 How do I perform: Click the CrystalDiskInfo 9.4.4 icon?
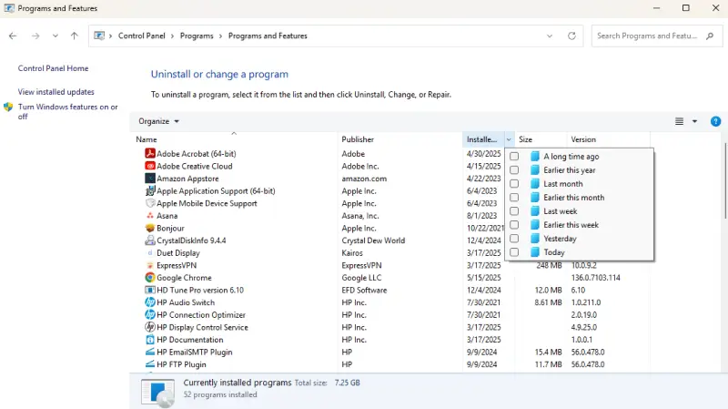[x=150, y=240]
